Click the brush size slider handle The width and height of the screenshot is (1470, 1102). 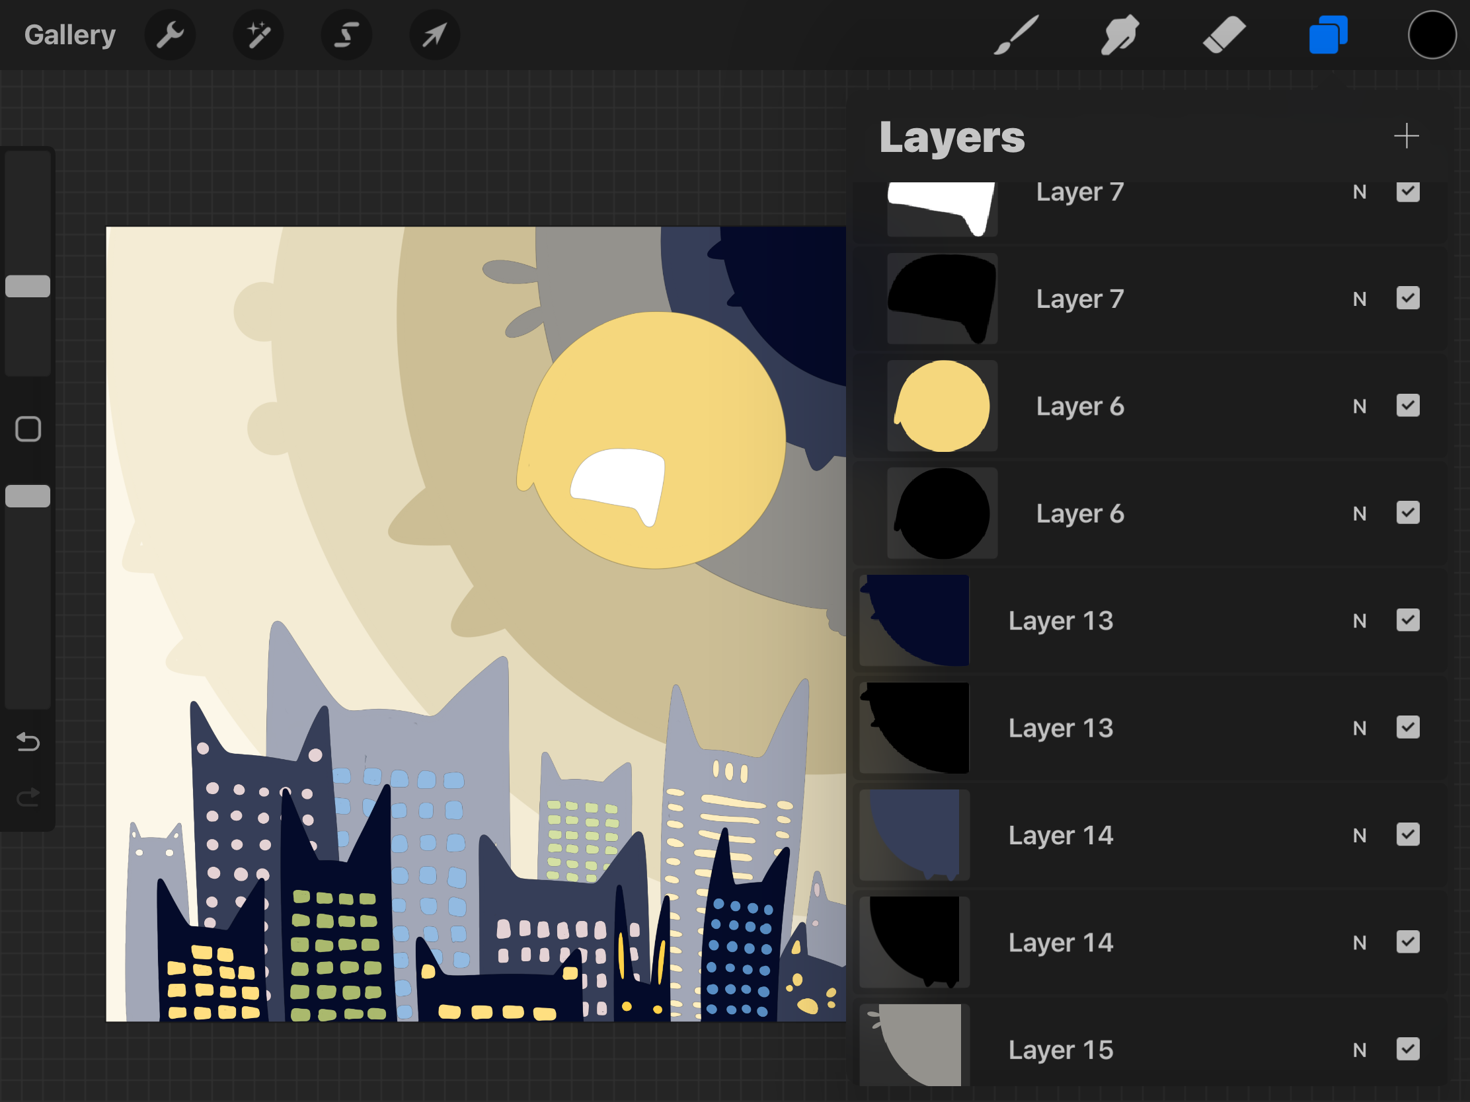(x=28, y=286)
